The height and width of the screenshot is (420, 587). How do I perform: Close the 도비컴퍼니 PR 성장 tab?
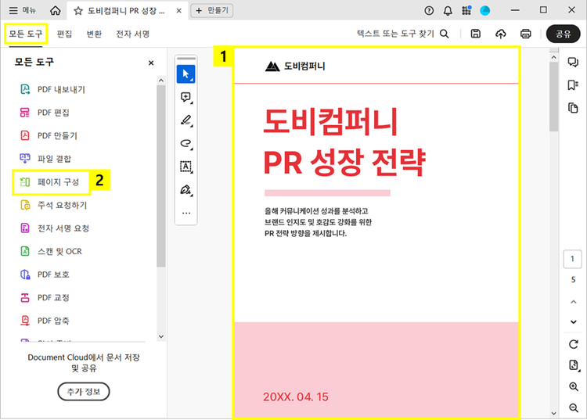pyautogui.click(x=179, y=11)
